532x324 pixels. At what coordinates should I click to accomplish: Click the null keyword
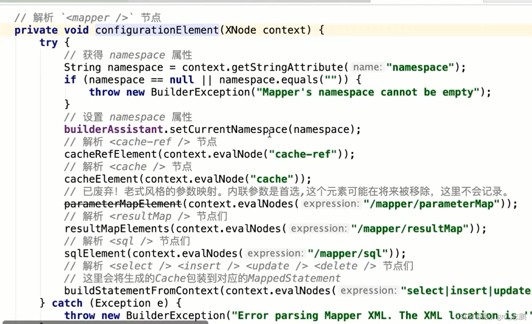(x=182, y=80)
